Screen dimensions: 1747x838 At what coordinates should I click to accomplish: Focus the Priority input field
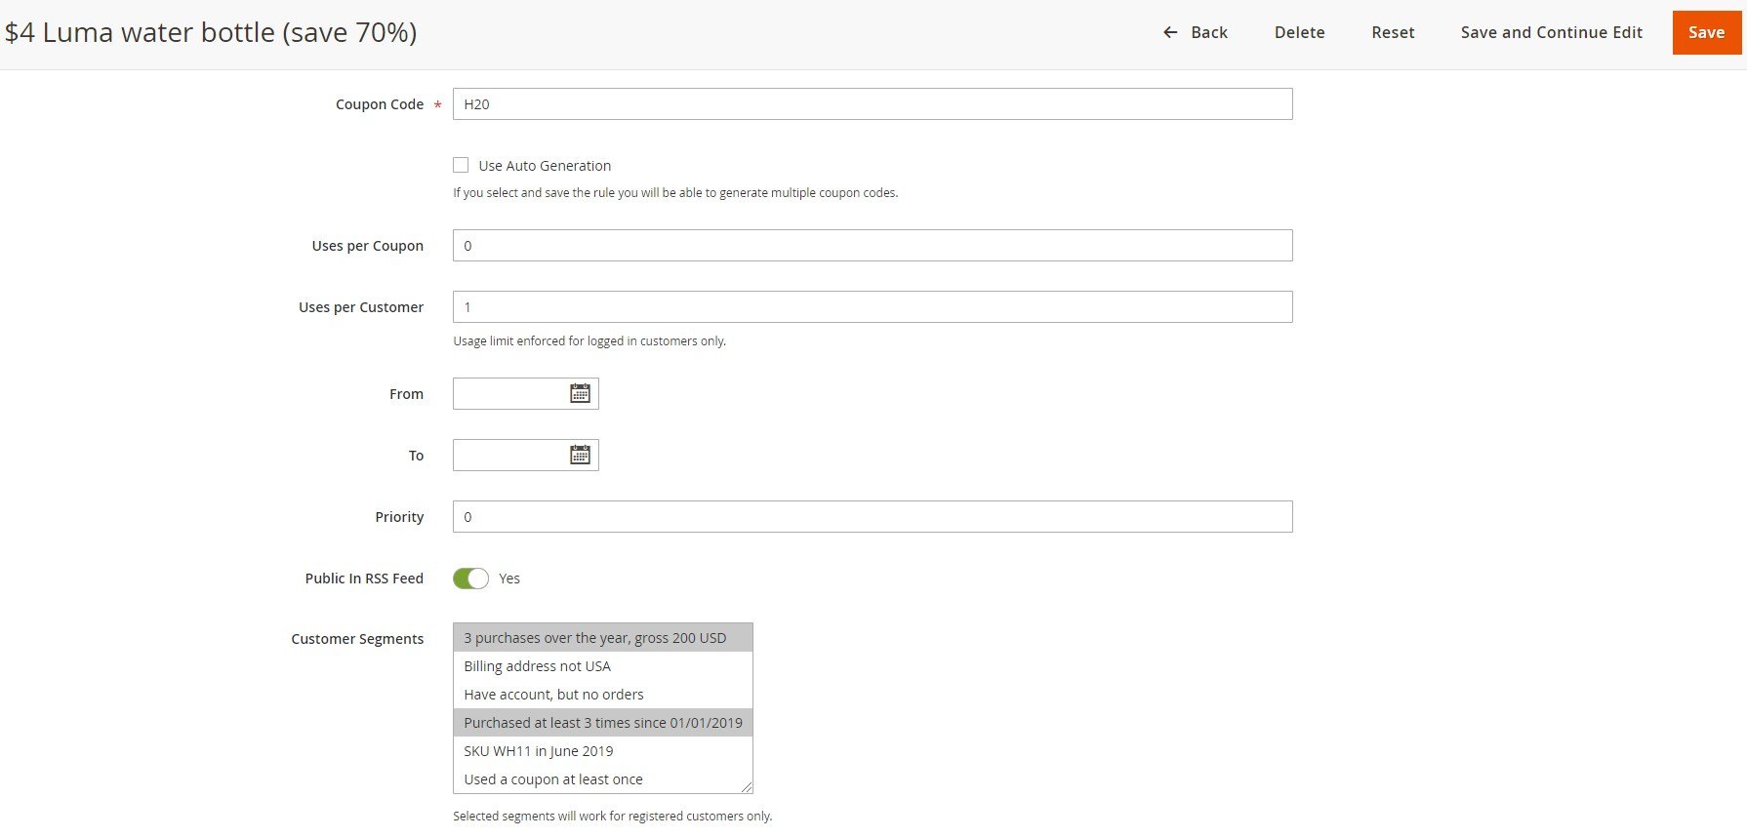point(873,517)
